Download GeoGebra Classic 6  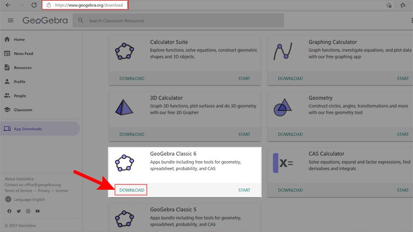coord(132,190)
